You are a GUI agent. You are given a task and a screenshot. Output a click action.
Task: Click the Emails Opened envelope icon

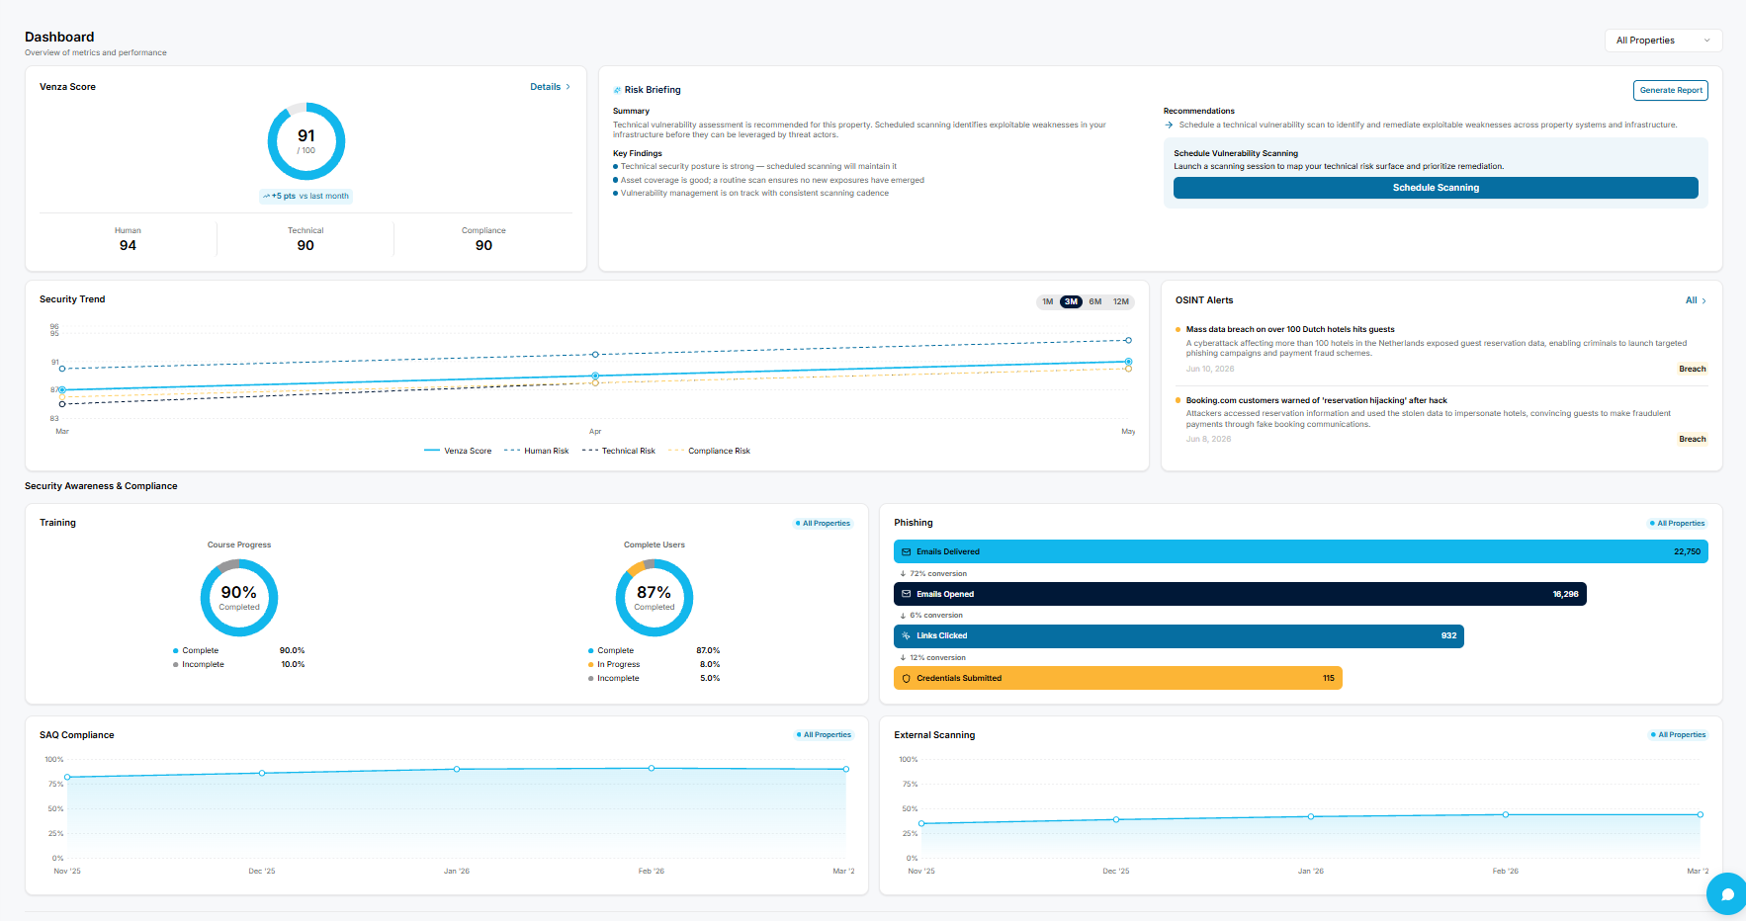(x=906, y=594)
